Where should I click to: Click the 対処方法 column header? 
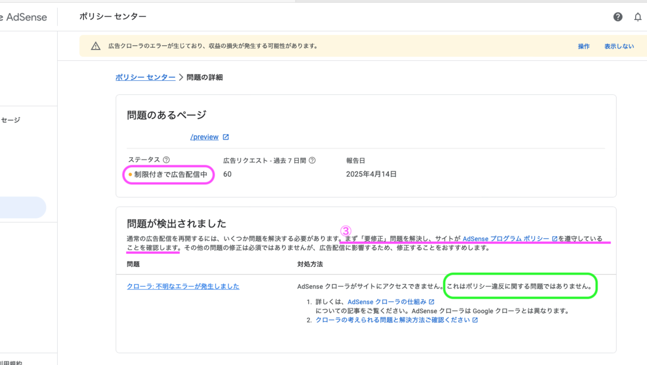(x=310, y=264)
